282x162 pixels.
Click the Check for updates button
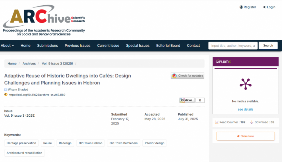point(188,76)
